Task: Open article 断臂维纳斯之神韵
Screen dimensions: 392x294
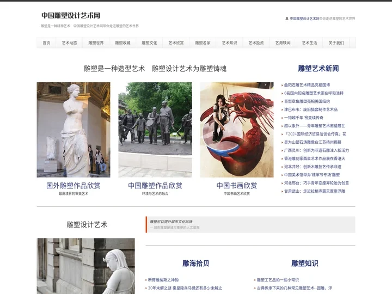Action: [163, 280]
